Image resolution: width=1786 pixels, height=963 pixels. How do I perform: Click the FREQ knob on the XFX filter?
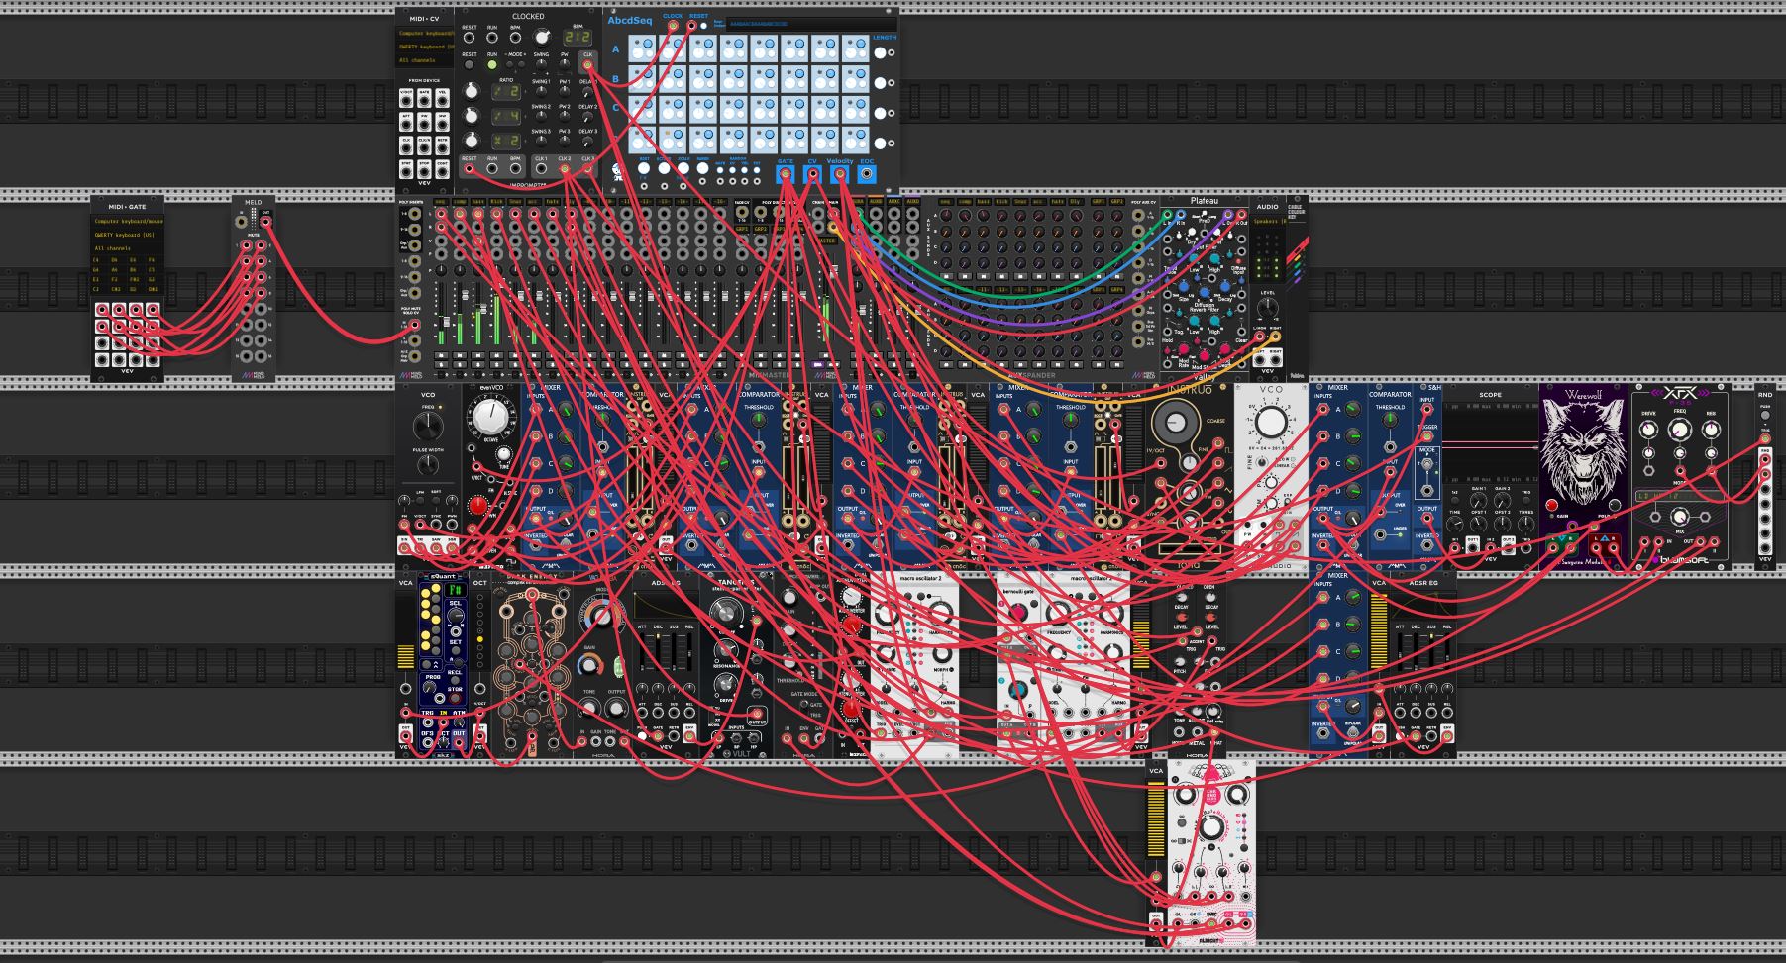pyautogui.click(x=1679, y=430)
